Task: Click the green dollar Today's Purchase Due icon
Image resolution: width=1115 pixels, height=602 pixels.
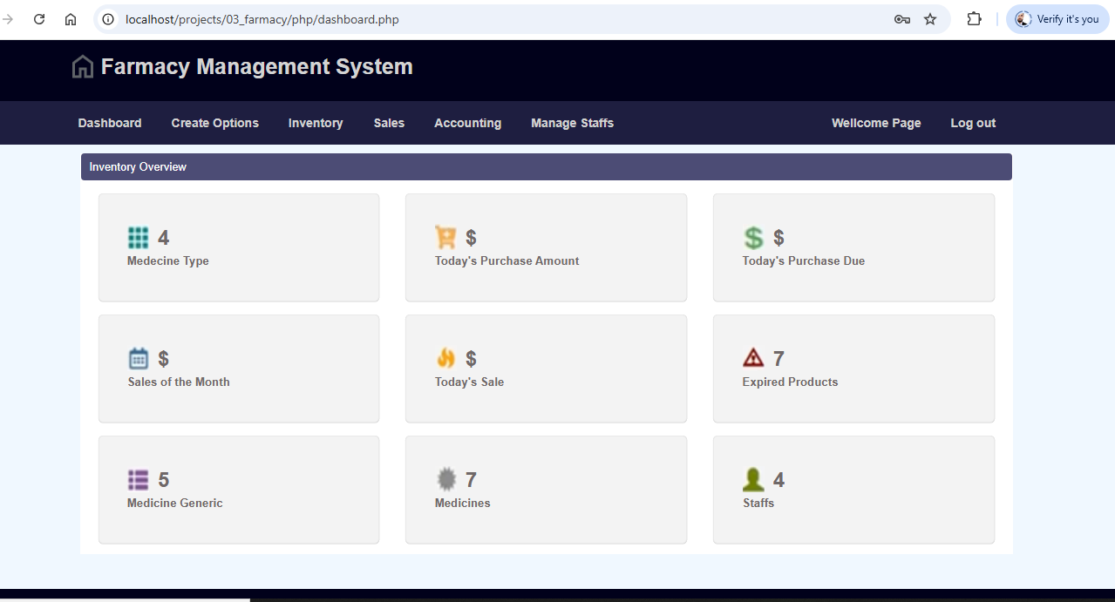Action: click(x=753, y=238)
